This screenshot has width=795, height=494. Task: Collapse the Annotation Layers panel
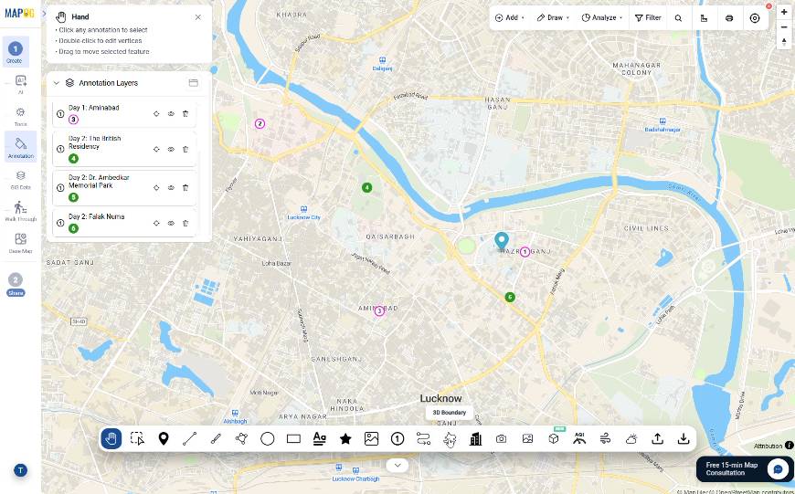[x=57, y=83]
